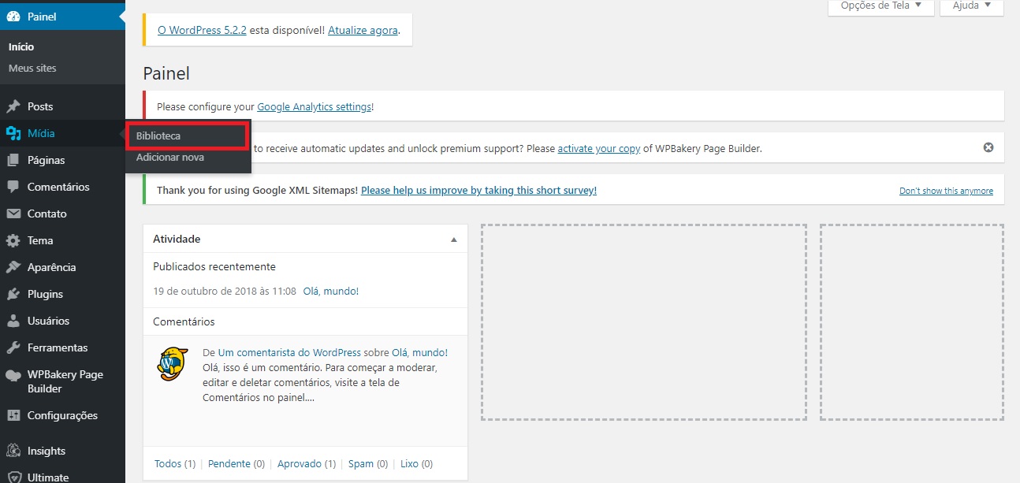This screenshot has height=483, width=1020.
Task: Open the Opções de Tela dropdown
Action: tap(880, 5)
